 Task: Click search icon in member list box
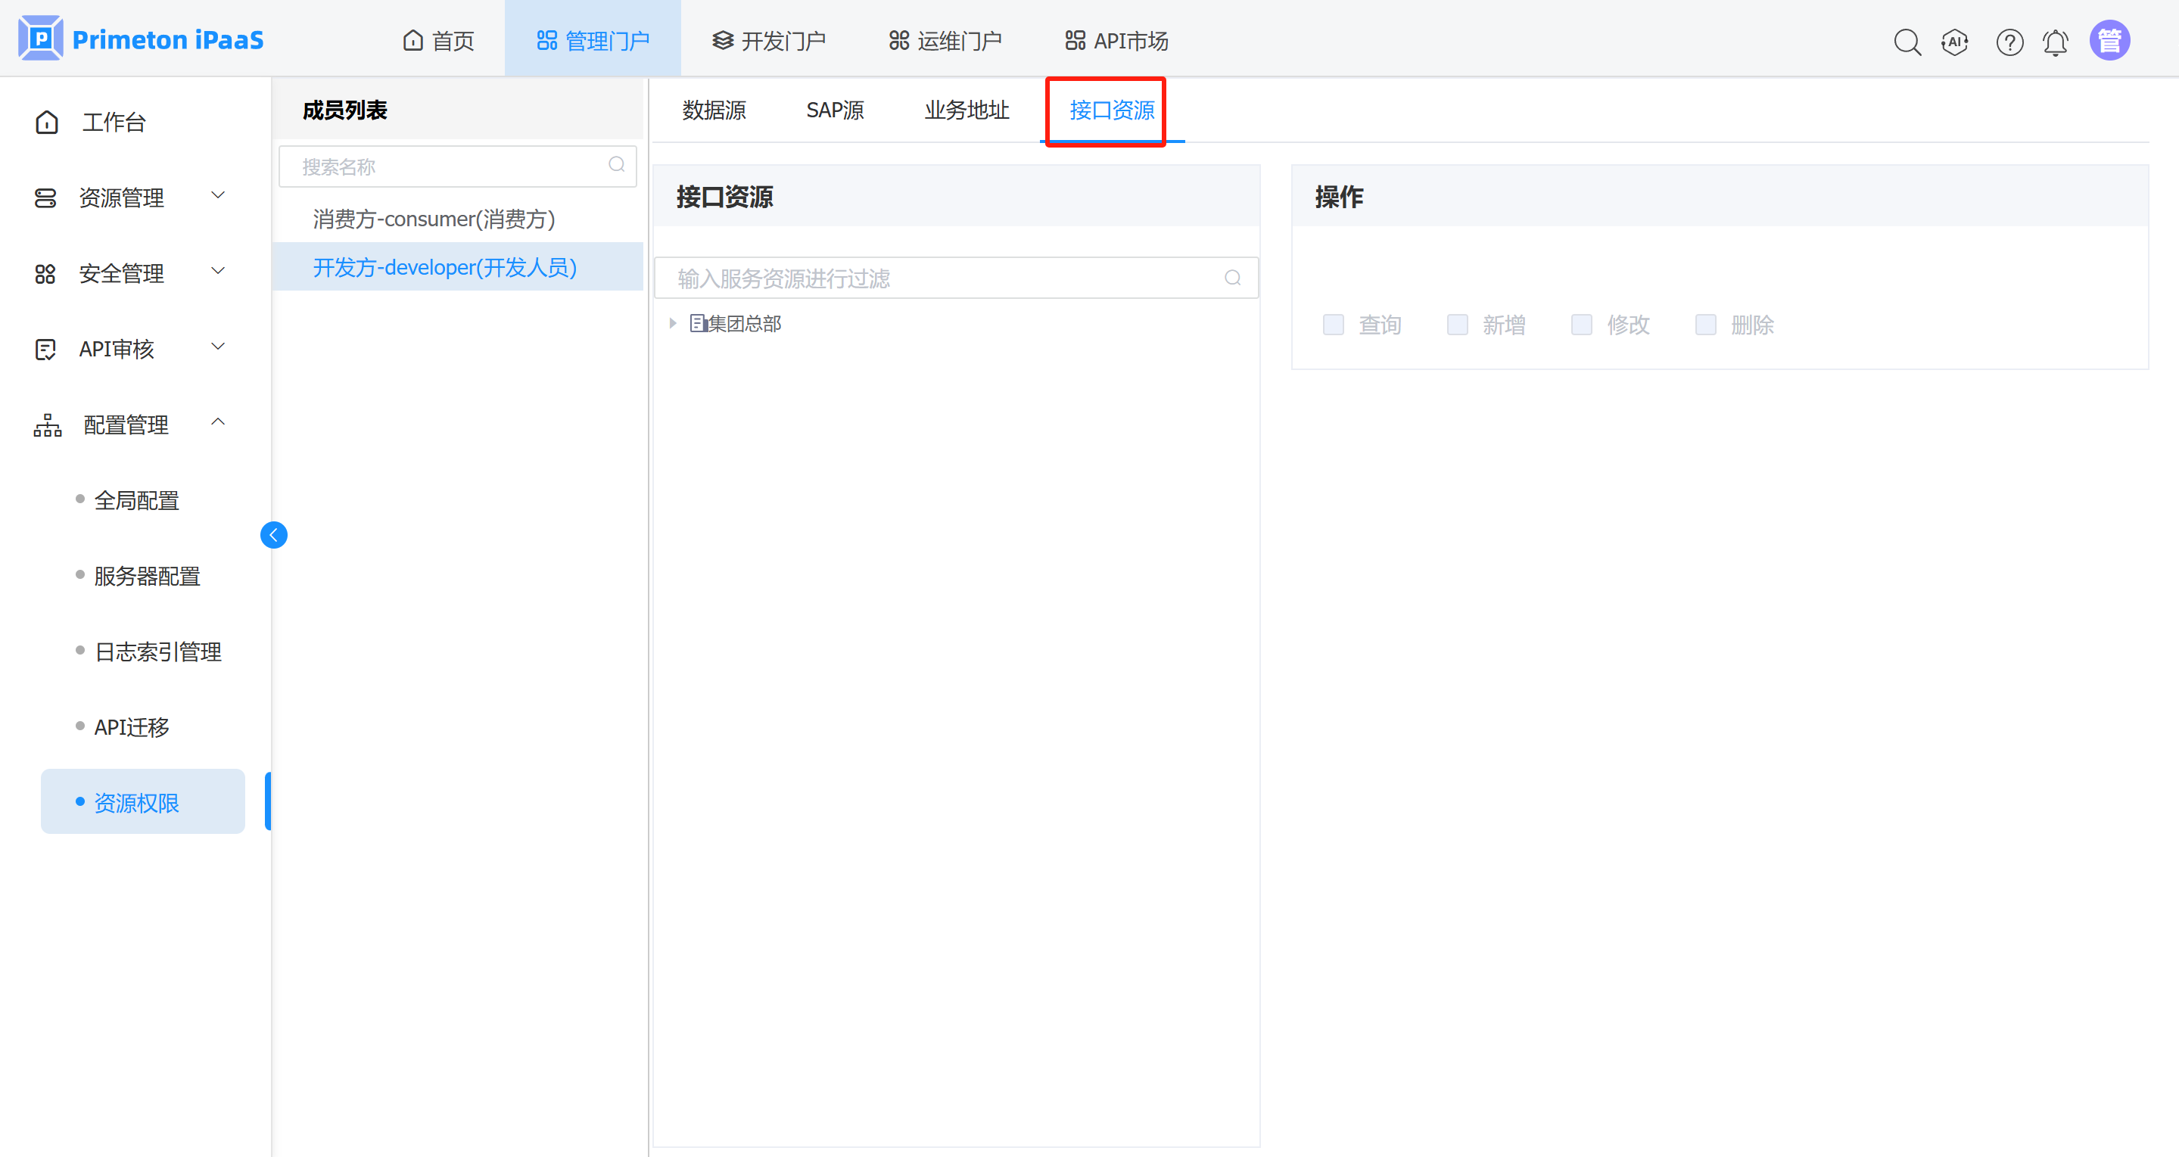tap(617, 165)
